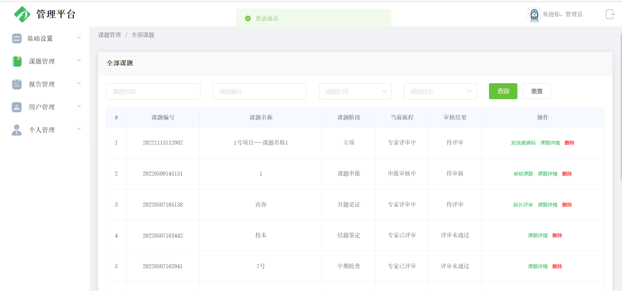Click the 课题编号 column header
This screenshot has width=622, height=291.
click(163, 117)
